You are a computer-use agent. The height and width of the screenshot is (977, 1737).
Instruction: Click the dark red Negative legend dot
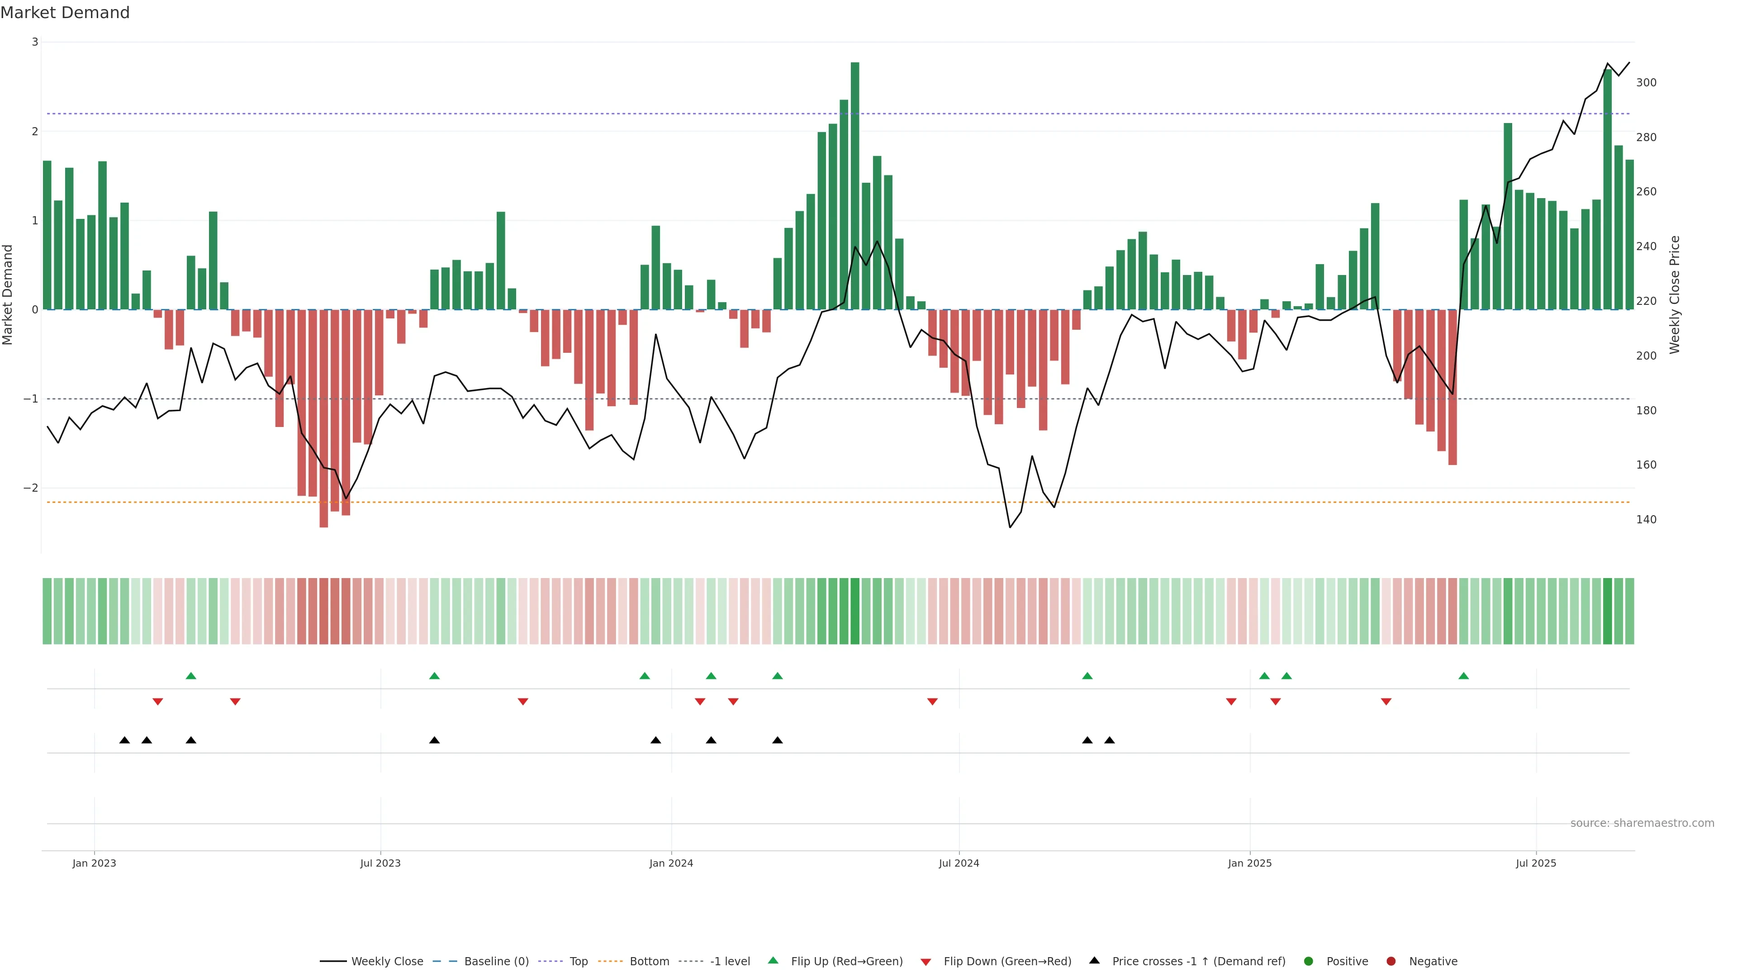tap(1391, 962)
